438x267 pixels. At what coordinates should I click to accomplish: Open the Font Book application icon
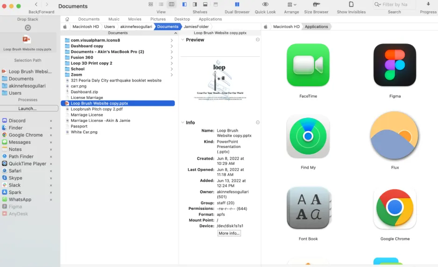point(308,208)
